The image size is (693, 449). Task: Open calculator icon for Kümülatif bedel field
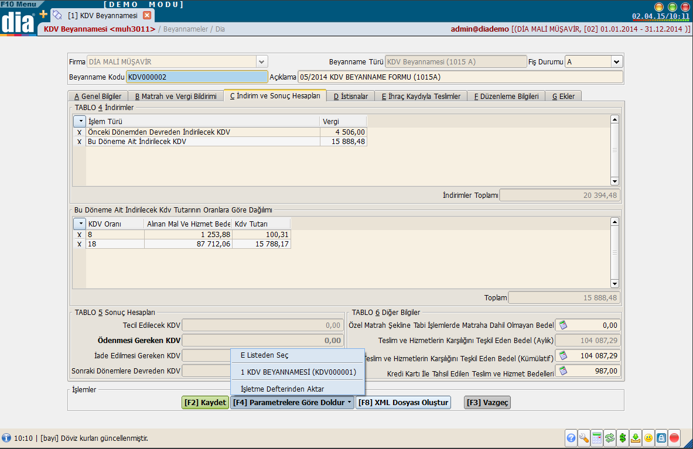562,355
